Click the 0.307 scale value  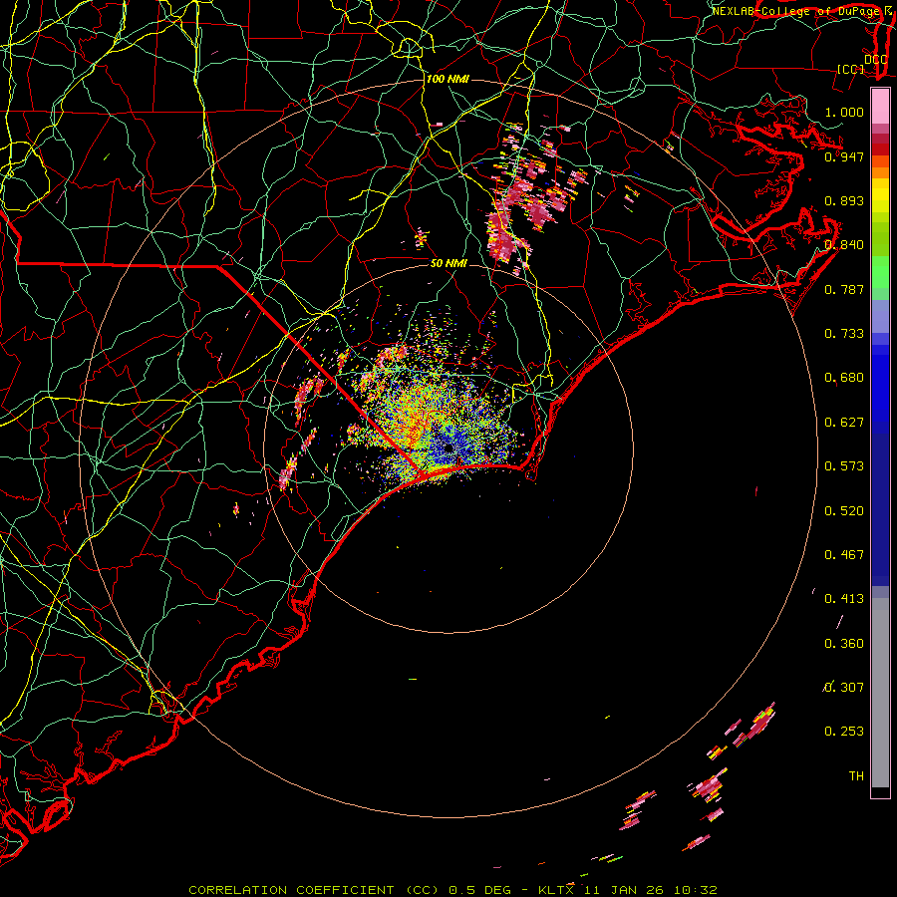pos(844,688)
